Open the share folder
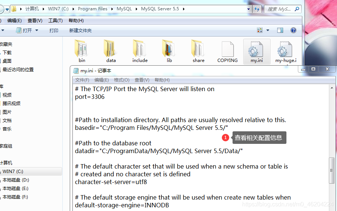337x211 pixels. pos(198,51)
